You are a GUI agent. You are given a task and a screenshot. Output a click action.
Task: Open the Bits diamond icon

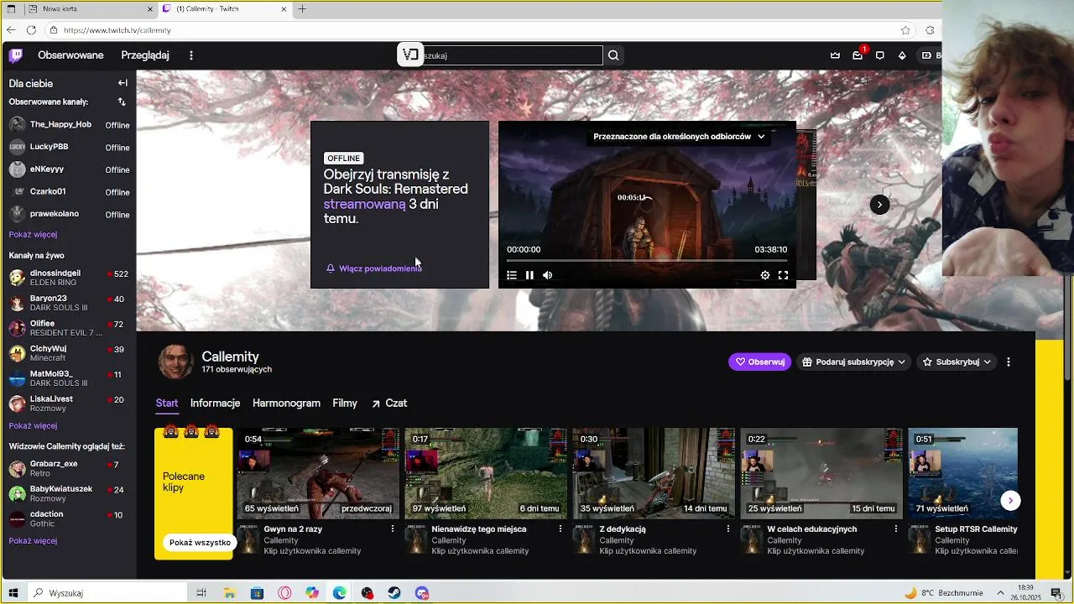point(902,55)
